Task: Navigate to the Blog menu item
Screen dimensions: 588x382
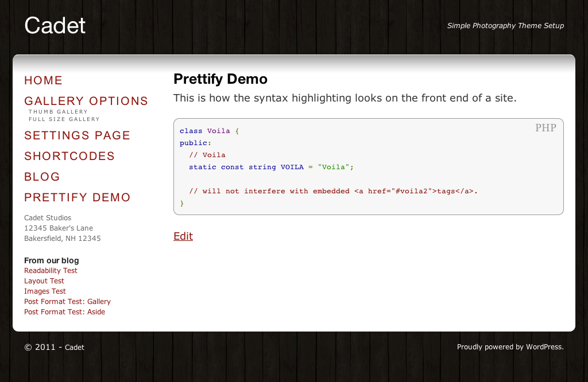Action: pos(42,177)
